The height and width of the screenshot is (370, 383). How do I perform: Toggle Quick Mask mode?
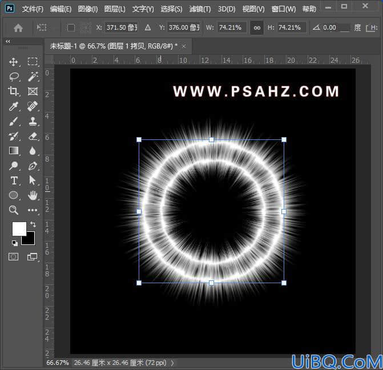click(x=14, y=256)
